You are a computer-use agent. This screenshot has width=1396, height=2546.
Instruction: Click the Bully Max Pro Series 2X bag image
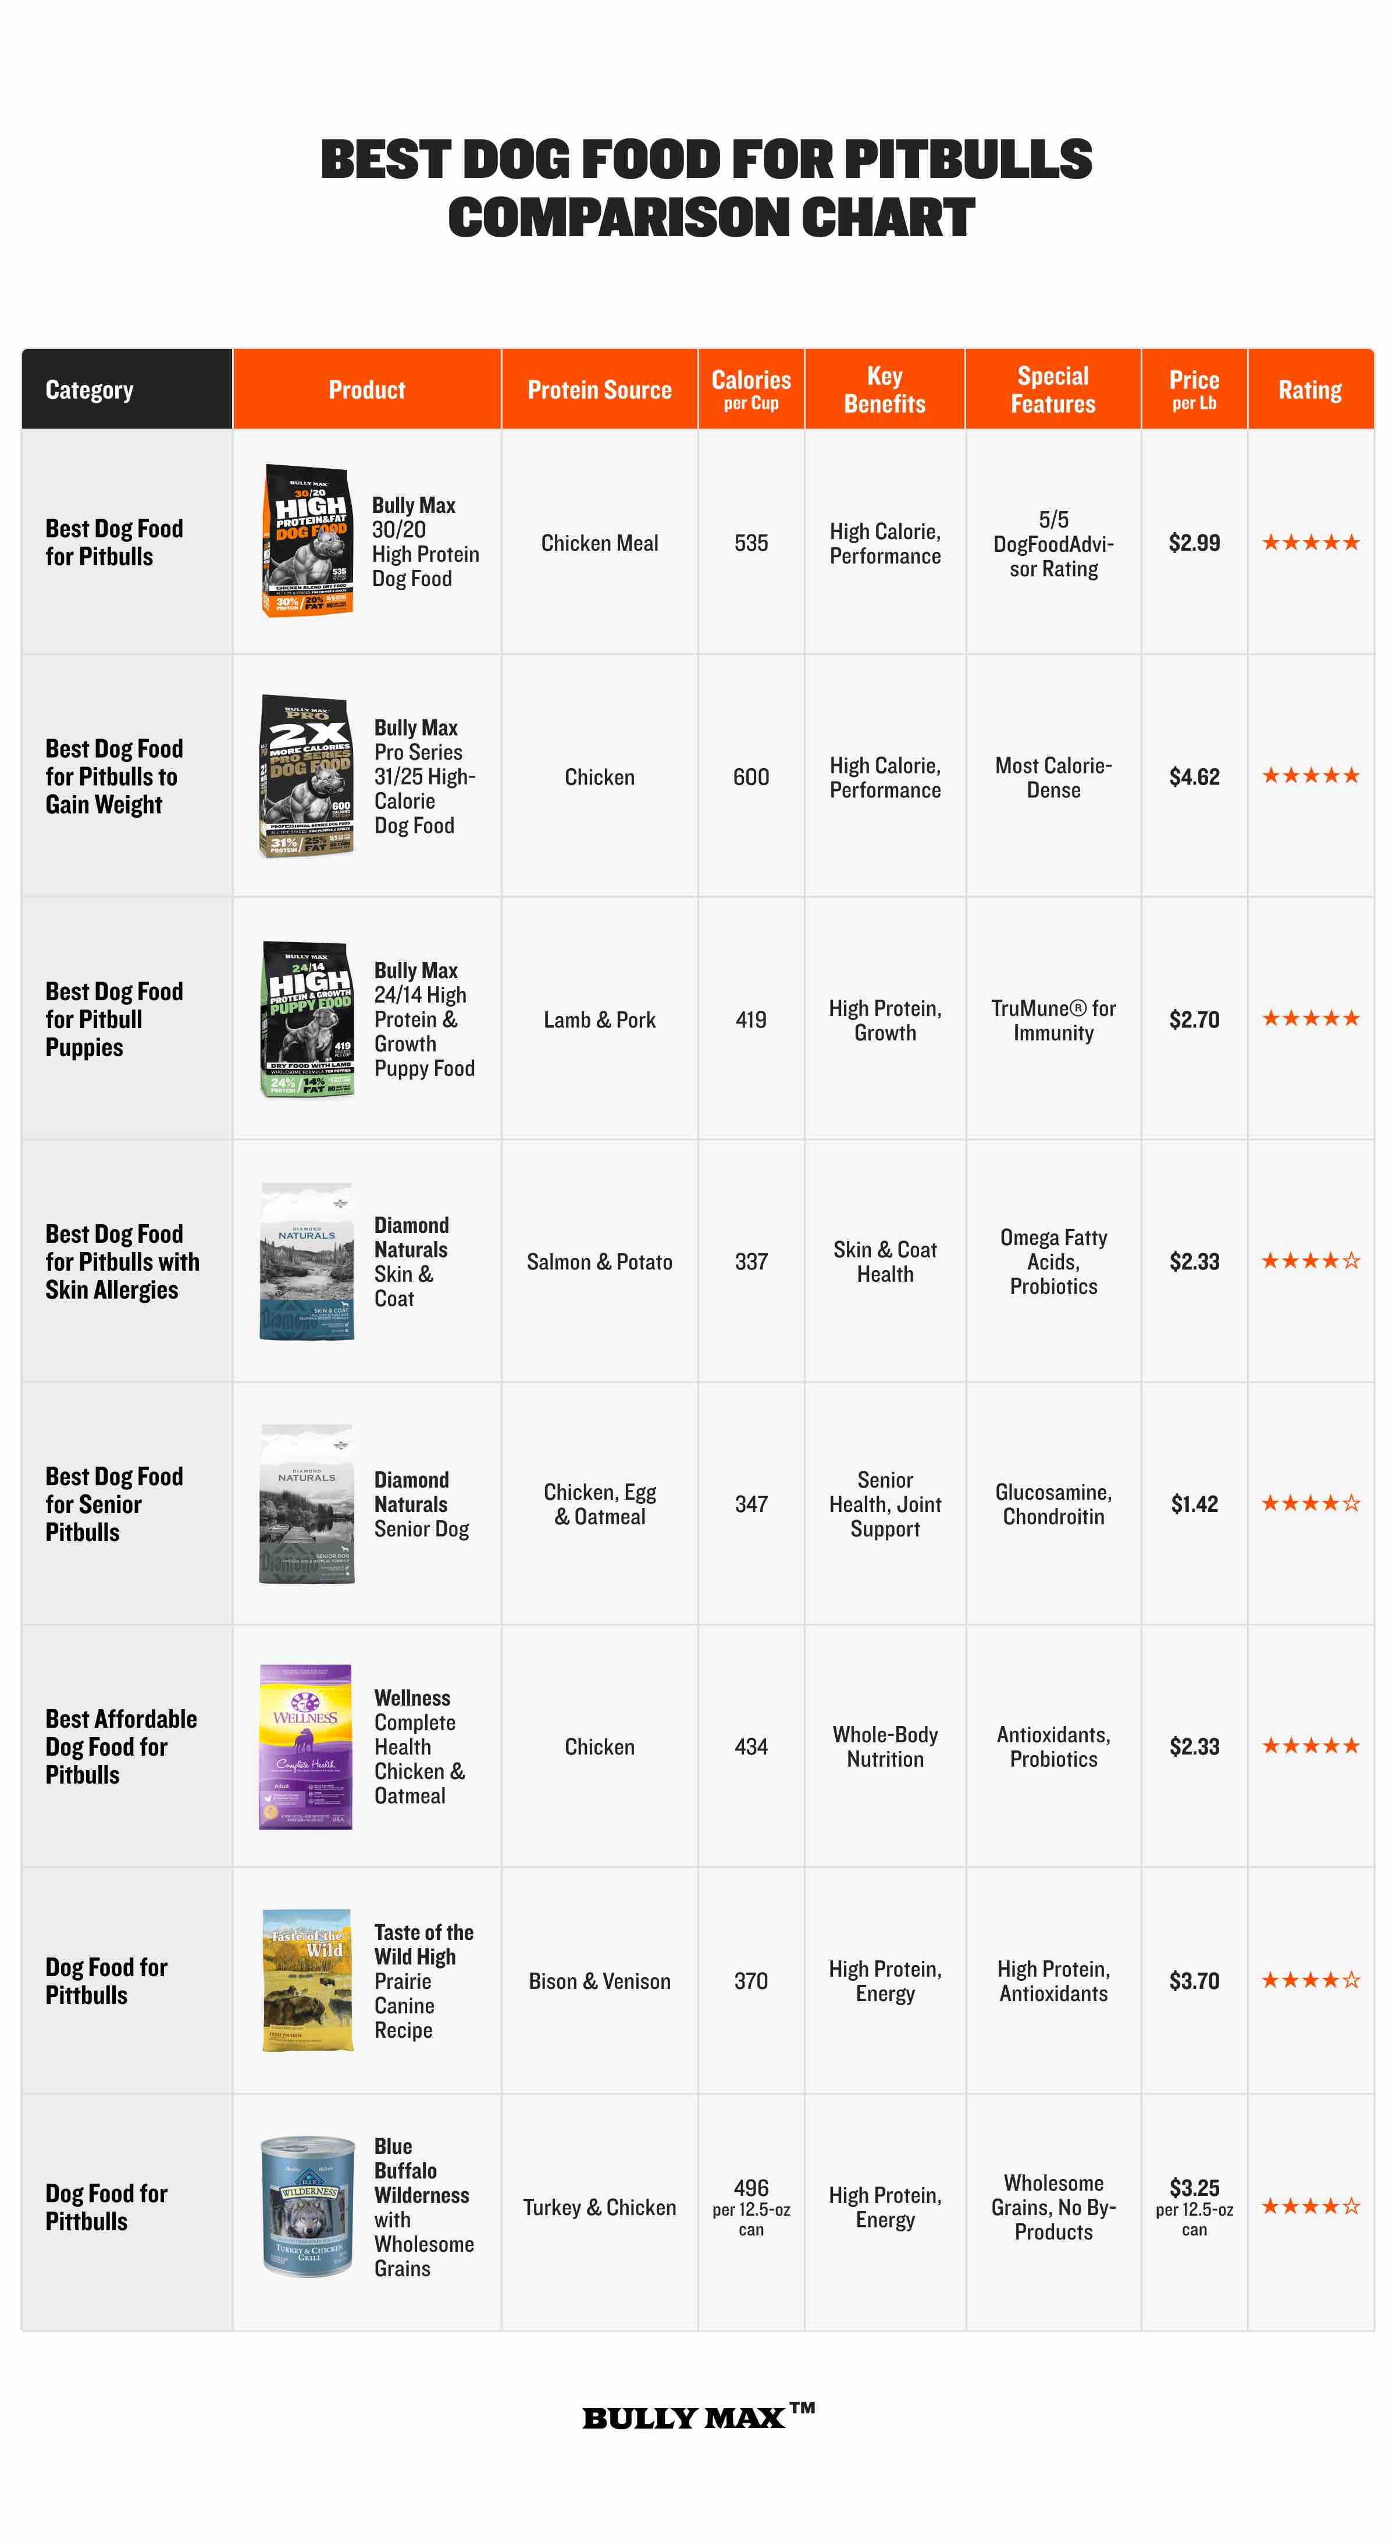click(307, 776)
